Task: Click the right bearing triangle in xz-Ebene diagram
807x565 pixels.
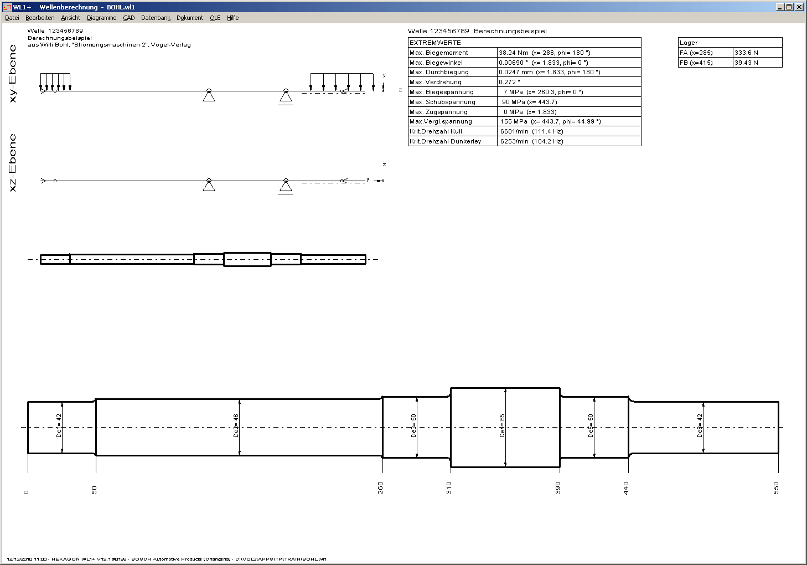Action: click(x=286, y=187)
